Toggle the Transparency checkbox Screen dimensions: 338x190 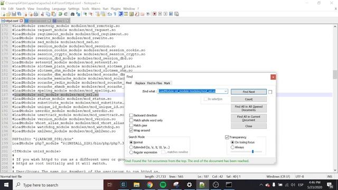[227, 137]
